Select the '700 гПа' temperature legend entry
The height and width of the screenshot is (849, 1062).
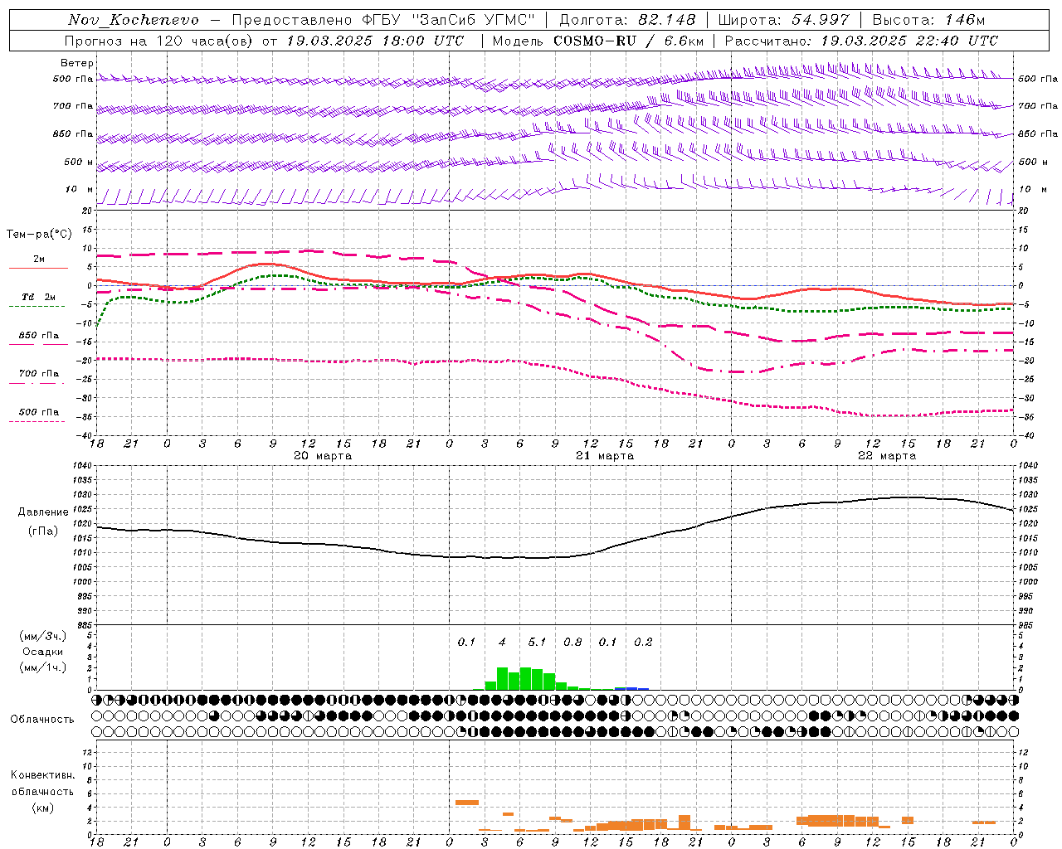39,374
